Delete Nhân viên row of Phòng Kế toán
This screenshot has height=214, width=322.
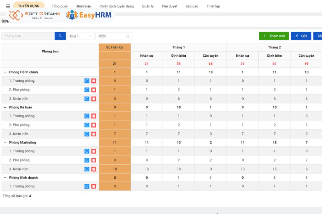(94, 134)
